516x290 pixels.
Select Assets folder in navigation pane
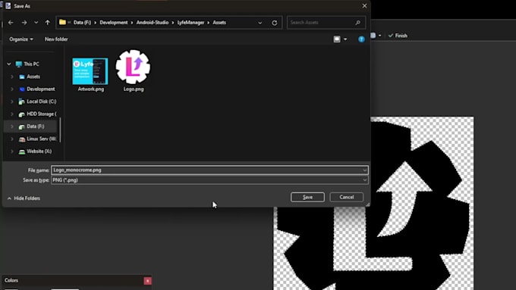[33, 76]
